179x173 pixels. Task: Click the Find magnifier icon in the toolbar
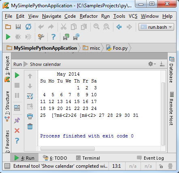[96, 27]
